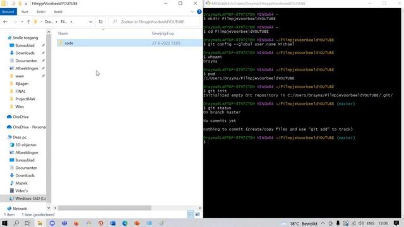
Task: Open the Wins folder shortcut
Action: [x=20, y=107]
